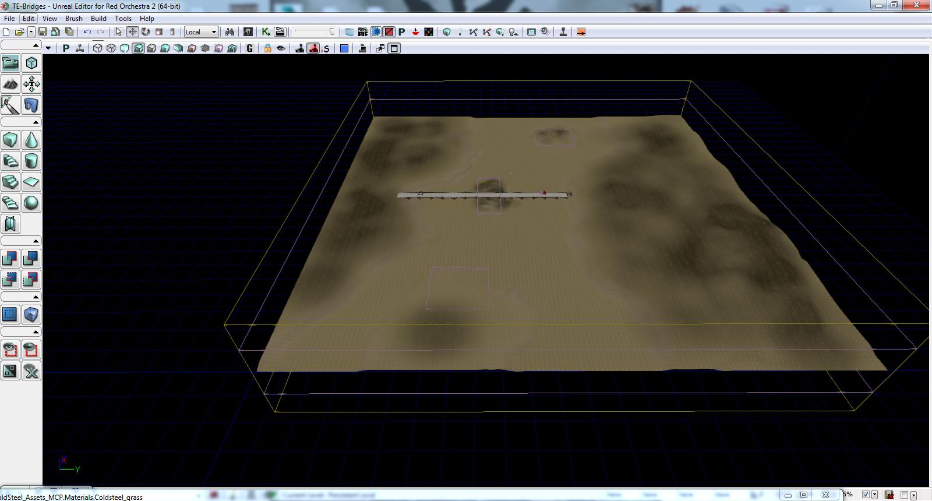Click the CSG Intersect button

[10, 280]
